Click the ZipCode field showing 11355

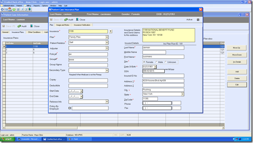coord(150,99)
